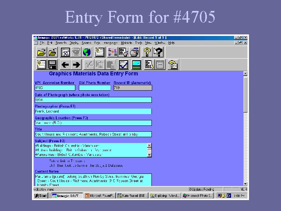Click the first open-folder icon in the top toolbar row
Image resolution: width=281 pixels, height=211 pixels.
point(41,52)
